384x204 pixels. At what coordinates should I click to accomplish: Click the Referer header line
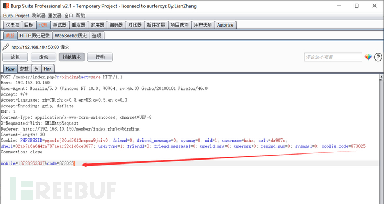pyautogui.click(x=70, y=129)
